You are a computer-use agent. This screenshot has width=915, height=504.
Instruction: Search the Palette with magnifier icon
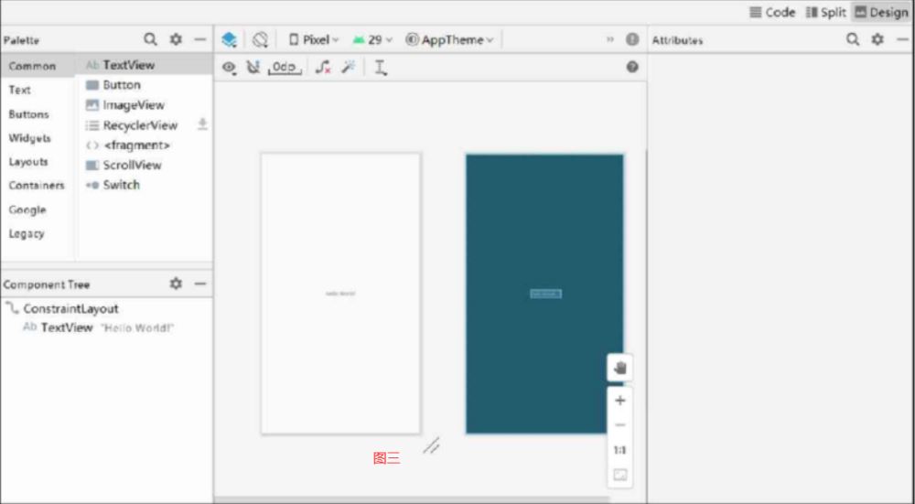point(151,40)
